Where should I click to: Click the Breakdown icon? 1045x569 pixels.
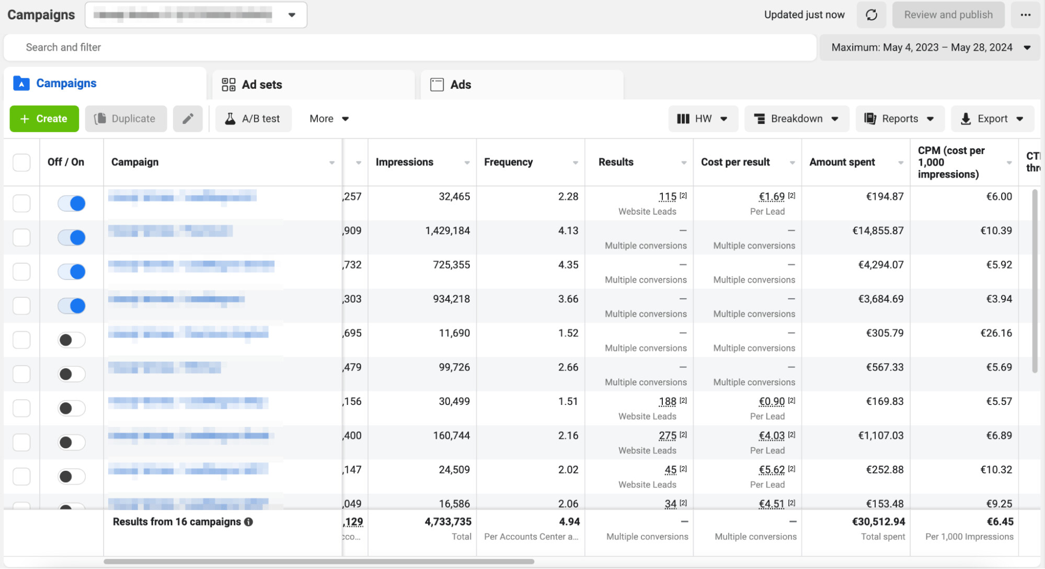point(760,119)
